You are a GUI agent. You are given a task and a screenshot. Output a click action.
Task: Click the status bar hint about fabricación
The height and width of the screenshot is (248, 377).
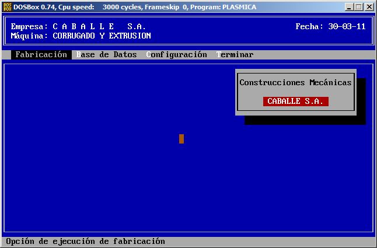coord(86,242)
